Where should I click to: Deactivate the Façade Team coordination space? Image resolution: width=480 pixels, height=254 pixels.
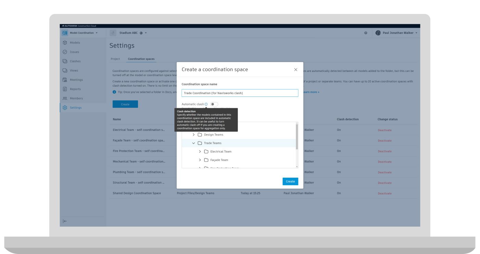[385, 141]
